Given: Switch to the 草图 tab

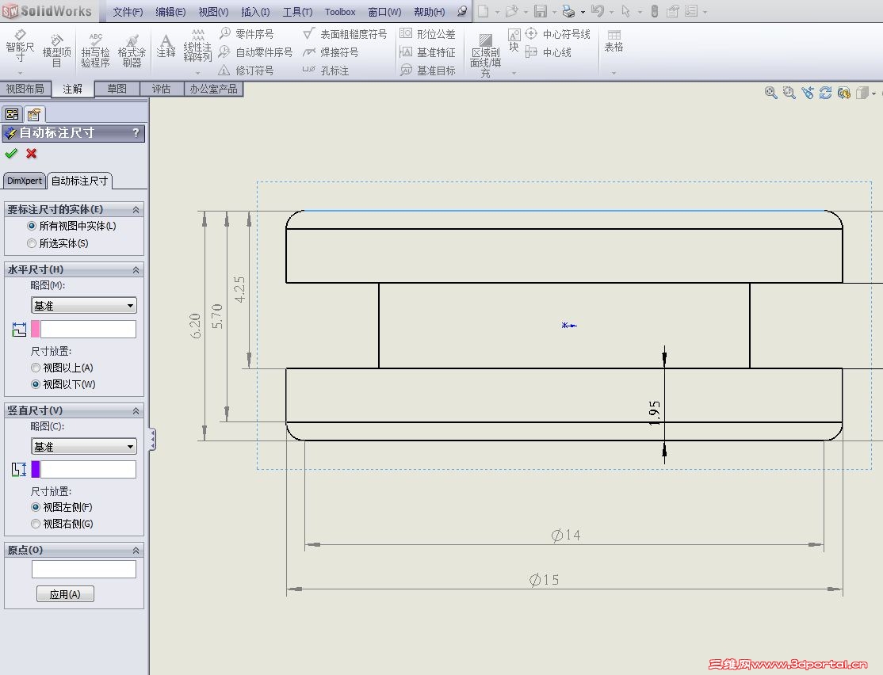Looking at the screenshot, I should [x=117, y=89].
